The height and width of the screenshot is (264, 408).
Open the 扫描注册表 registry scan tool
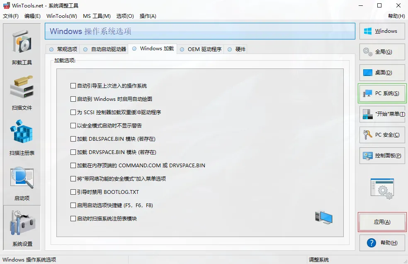[x=22, y=137]
